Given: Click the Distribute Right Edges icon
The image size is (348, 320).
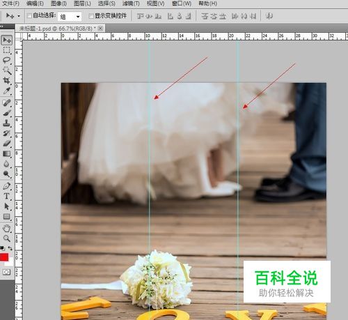Looking at the screenshot, I should click(x=253, y=16).
